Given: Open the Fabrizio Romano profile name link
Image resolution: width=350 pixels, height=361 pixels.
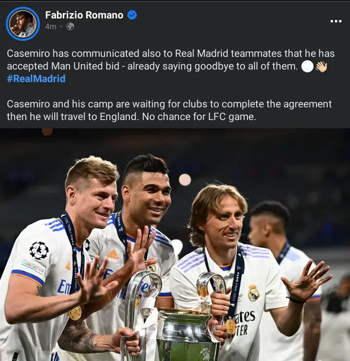Looking at the screenshot, I should click(84, 15).
